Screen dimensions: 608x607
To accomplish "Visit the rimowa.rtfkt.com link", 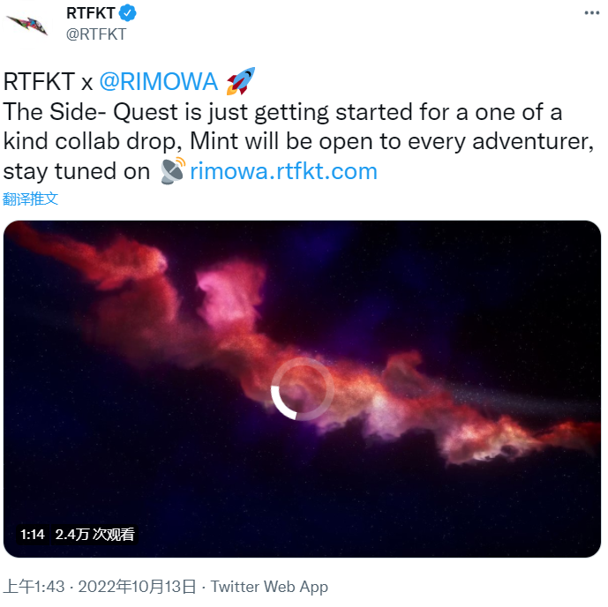I will [x=283, y=171].
